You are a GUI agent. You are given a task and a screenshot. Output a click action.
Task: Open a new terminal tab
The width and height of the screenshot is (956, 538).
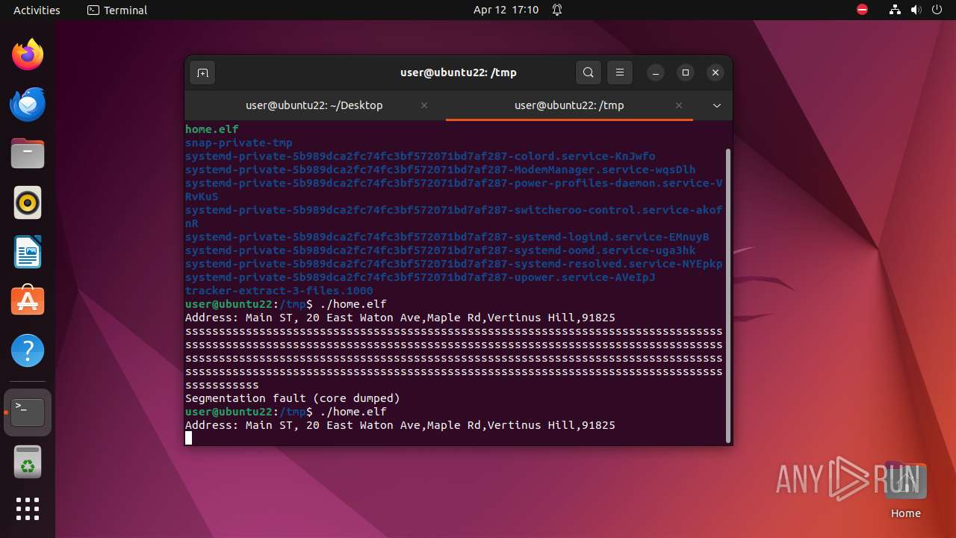tap(202, 72)
